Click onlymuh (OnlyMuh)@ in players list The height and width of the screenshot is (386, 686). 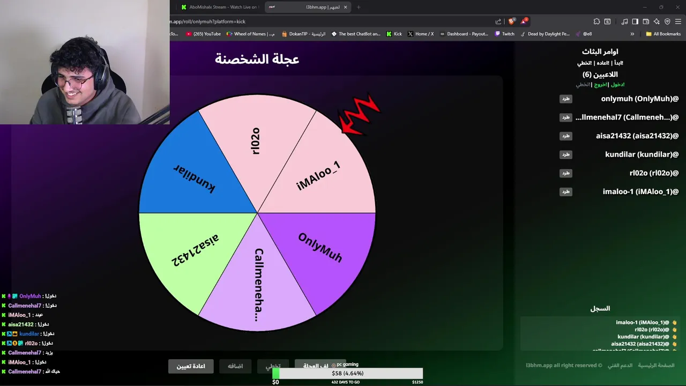pyautogui.click(x=640, y=99)
